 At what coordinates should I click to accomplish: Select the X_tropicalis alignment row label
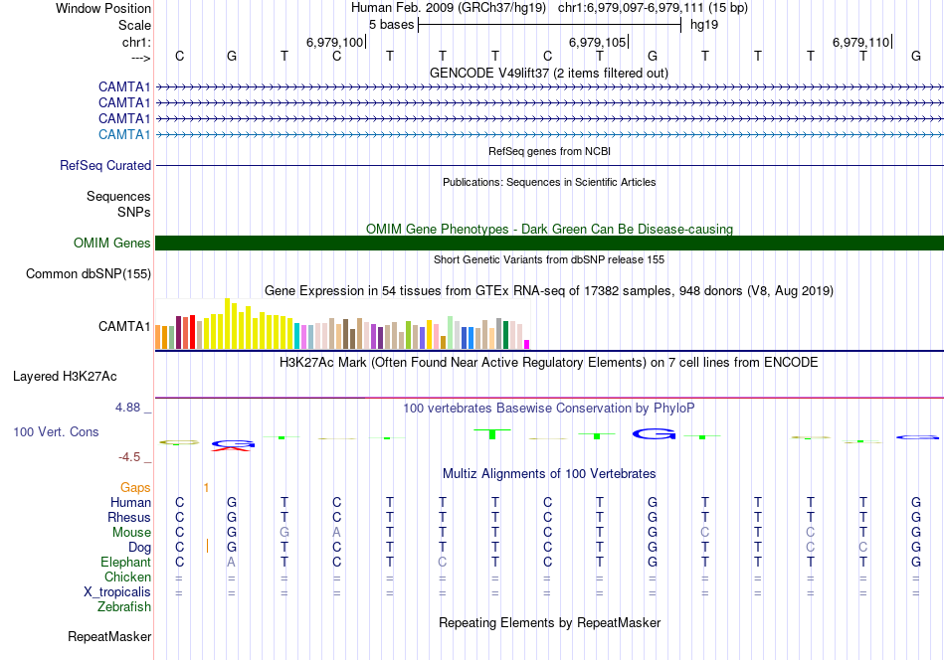tap(117, 592)
